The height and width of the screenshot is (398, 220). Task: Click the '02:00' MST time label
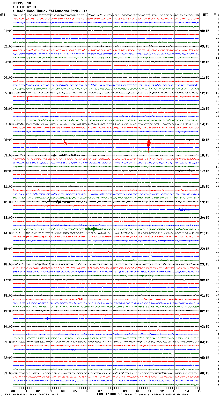click(x=8, y=46)
